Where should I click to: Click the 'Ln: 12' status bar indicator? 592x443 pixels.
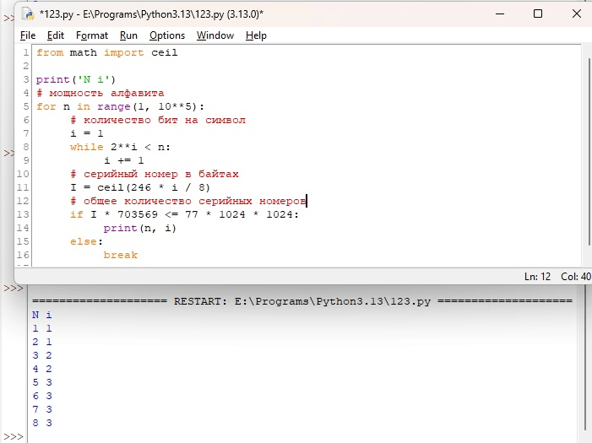[x=537, y=277]
